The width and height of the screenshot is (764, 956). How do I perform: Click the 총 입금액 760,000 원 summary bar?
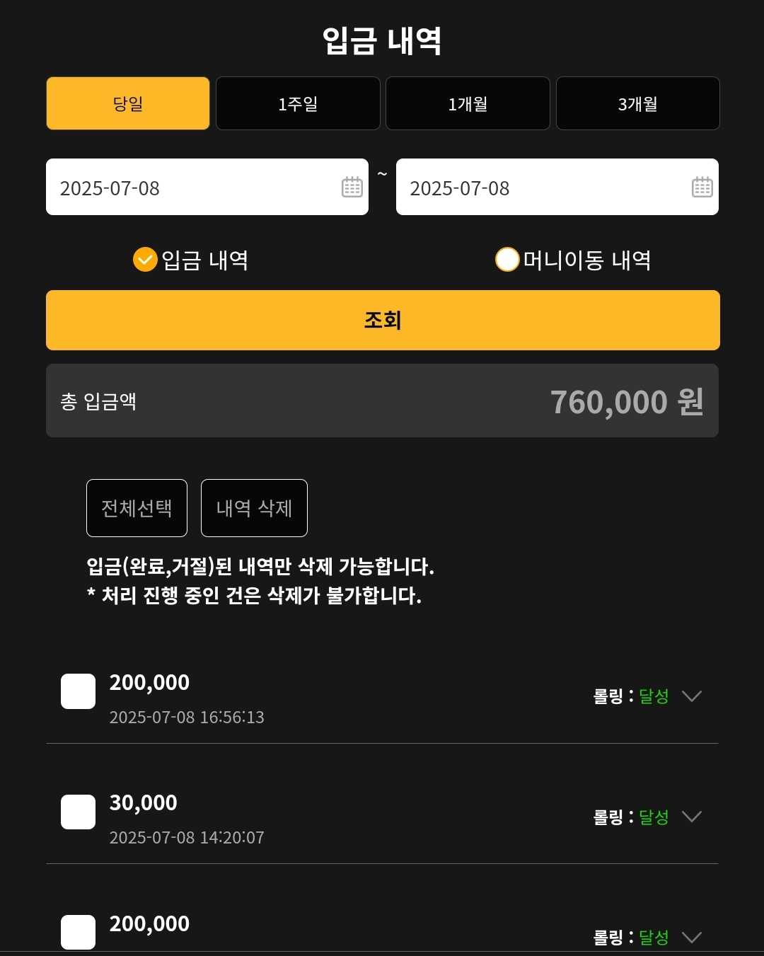pos(382,401)
